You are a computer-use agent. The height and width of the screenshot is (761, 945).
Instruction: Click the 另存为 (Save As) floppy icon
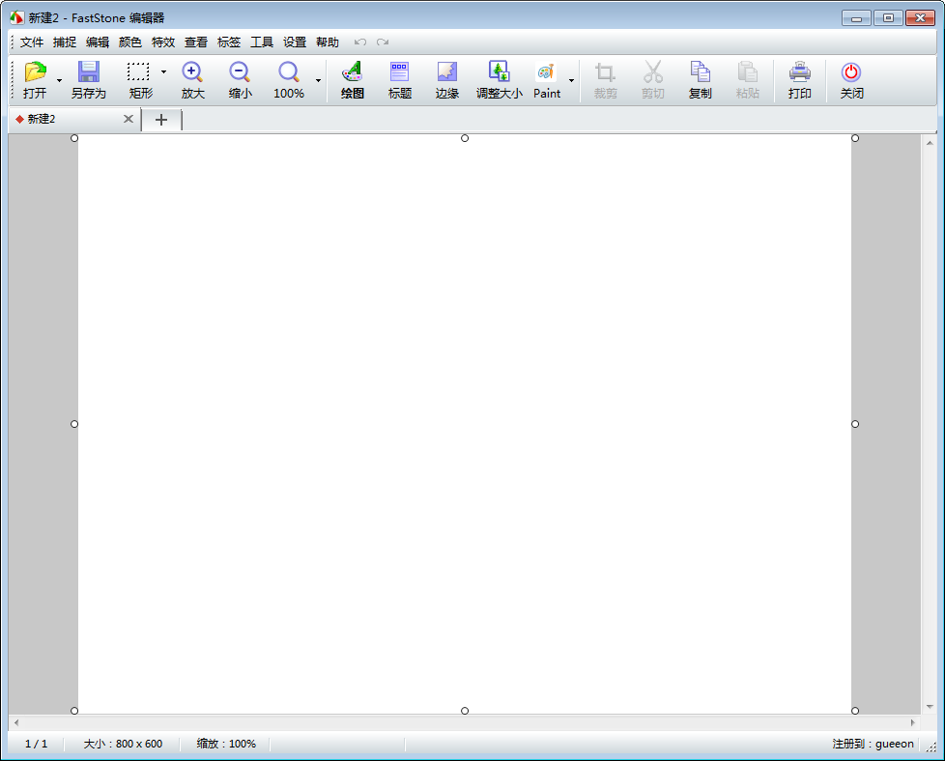89,72
